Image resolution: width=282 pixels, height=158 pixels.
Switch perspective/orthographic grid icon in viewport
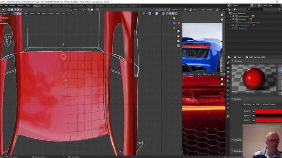tap(178, 45)
